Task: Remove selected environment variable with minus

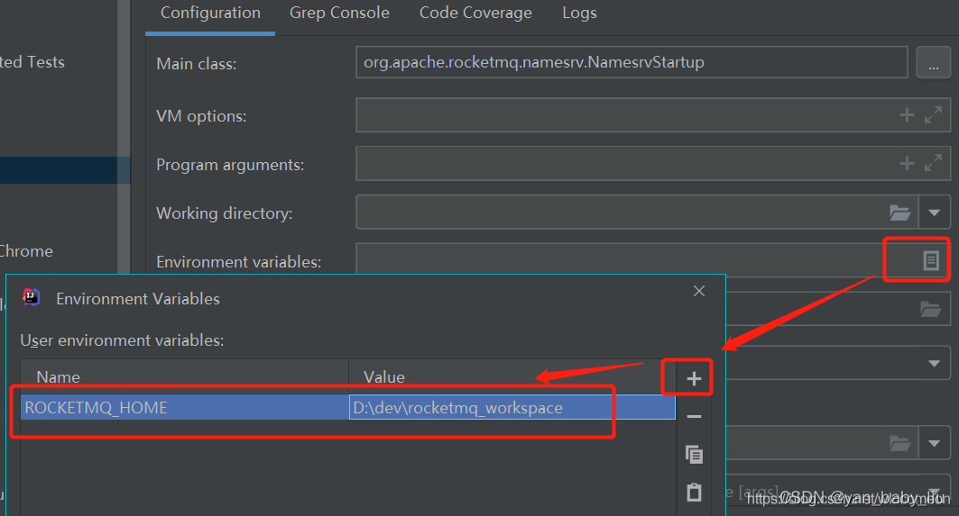Action: pyautogui.click(x=694, y=417)
